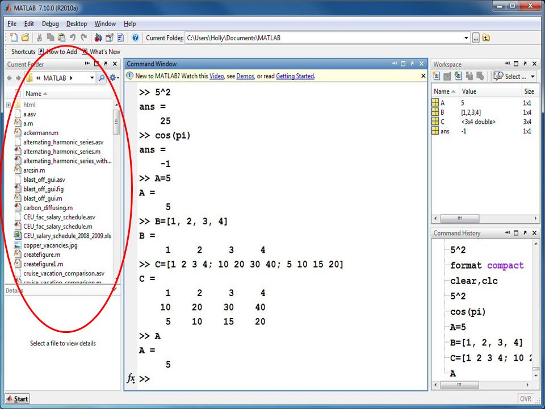Minimize the Command History panel

point(508,233)
